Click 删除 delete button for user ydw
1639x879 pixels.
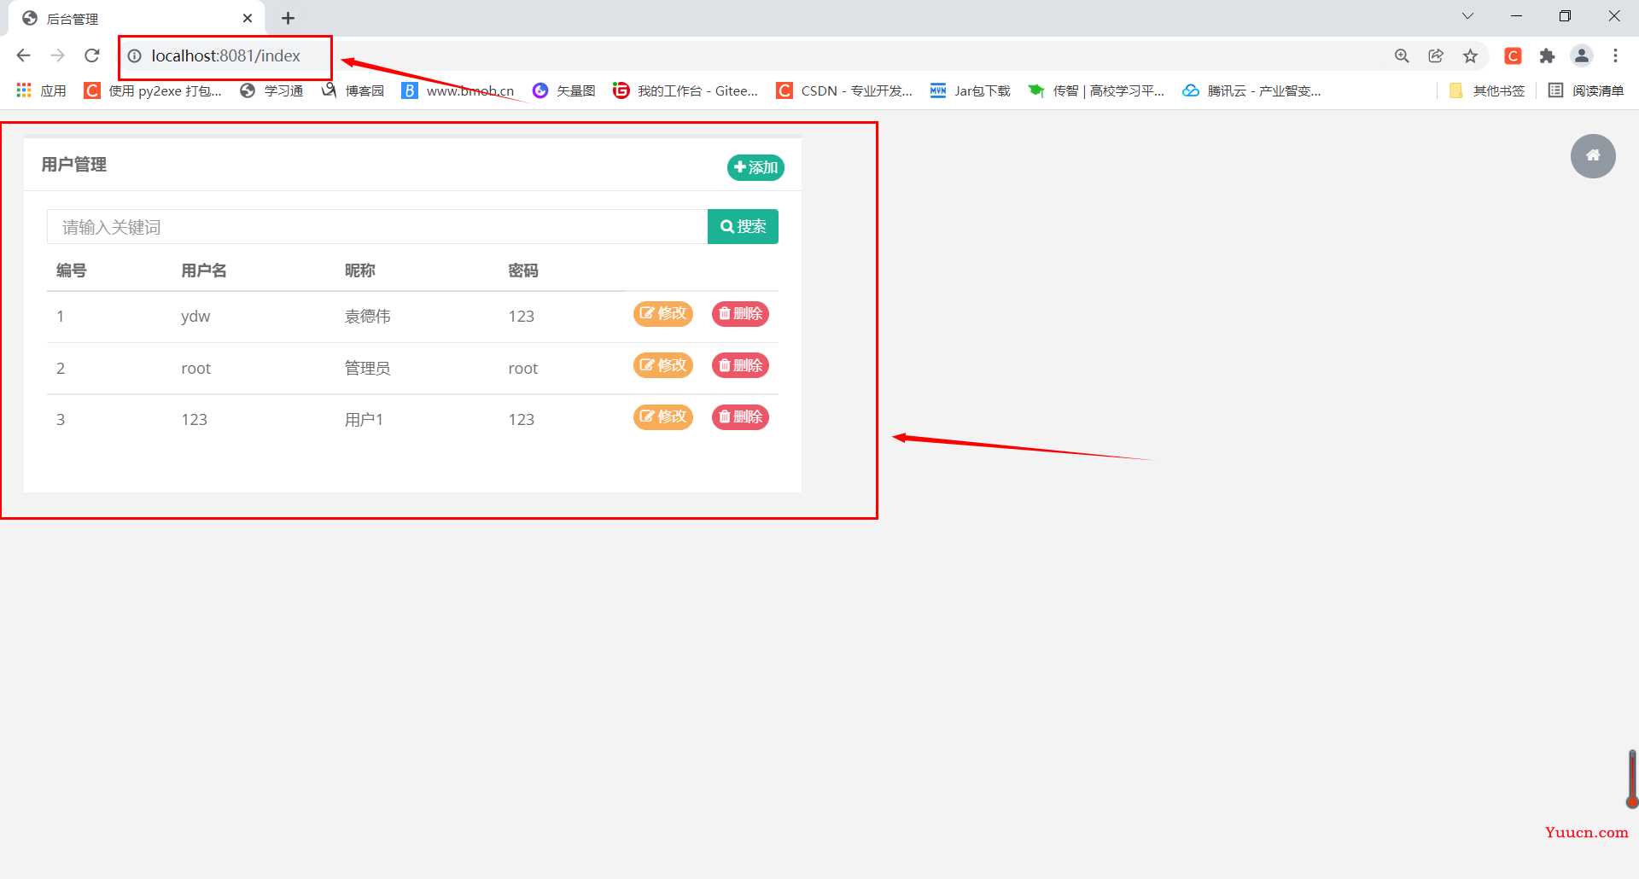pos(740,314)
